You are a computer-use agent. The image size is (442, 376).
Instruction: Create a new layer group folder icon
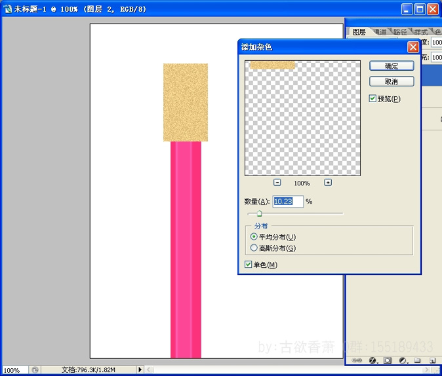418,360
